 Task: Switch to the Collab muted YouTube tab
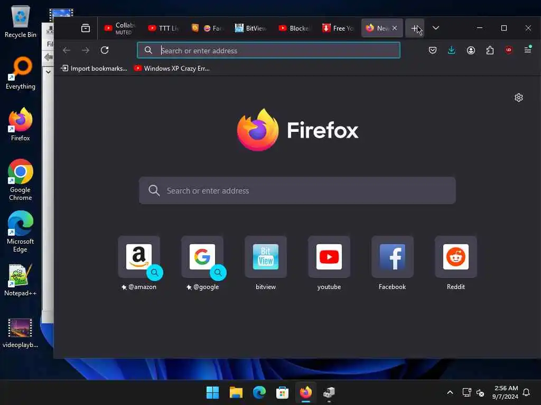(120, 28)
